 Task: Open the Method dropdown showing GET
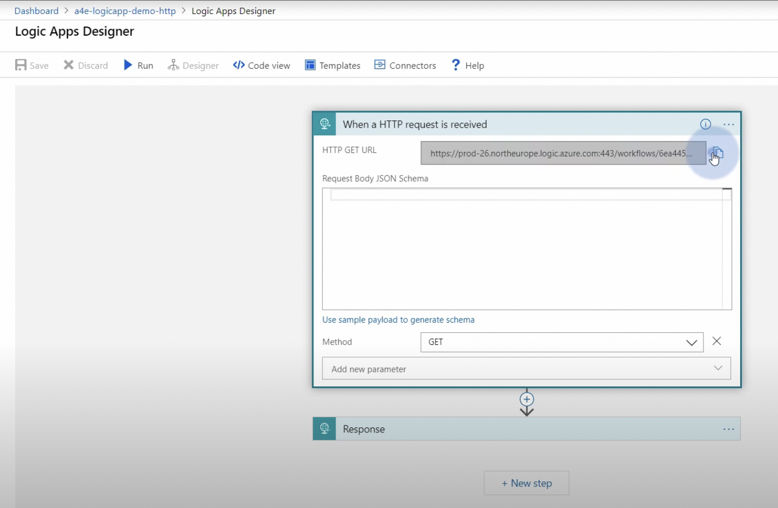(x=562, y=342)
